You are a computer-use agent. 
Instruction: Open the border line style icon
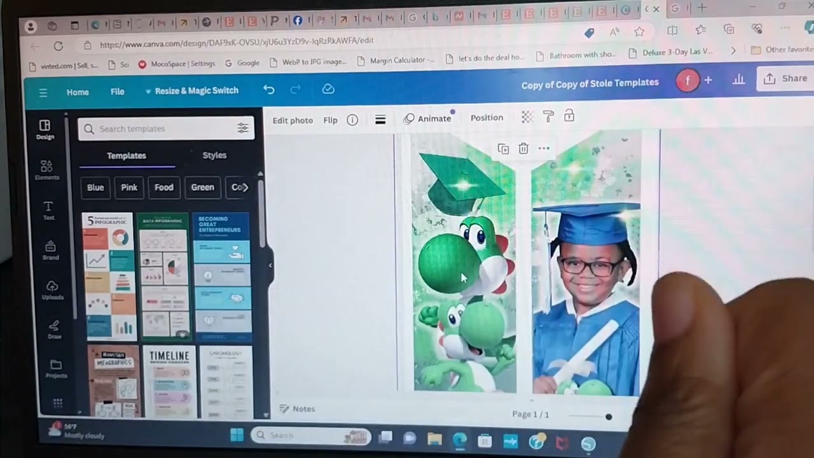pyautogui.click(x=380, y=120)
